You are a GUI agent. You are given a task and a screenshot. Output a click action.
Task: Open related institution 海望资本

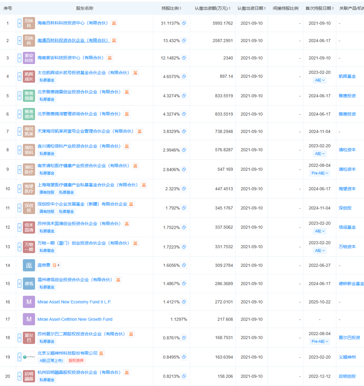coord(347,189)
